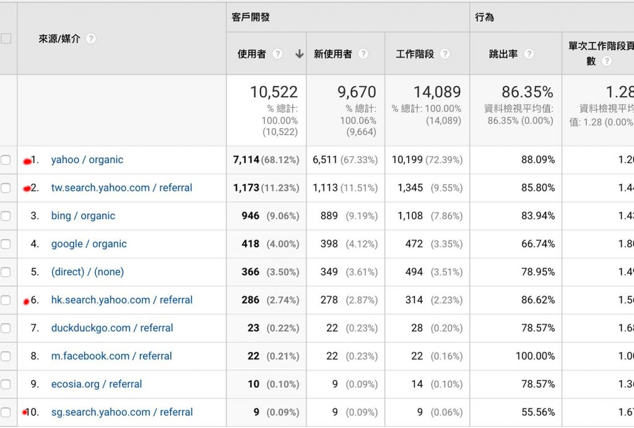Open the sg.search.yahoo.com / referral link
The width and height of the screenshot is (634, 428).
122,412
